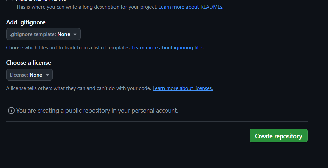The height and width of the screenshot is (168, 328).
Task: Click the Add .gitignore heading
Action: tap(26, 22)
